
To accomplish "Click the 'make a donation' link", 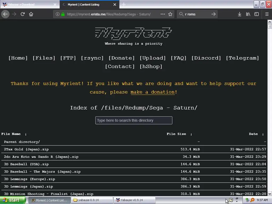I will click(152, 92).
